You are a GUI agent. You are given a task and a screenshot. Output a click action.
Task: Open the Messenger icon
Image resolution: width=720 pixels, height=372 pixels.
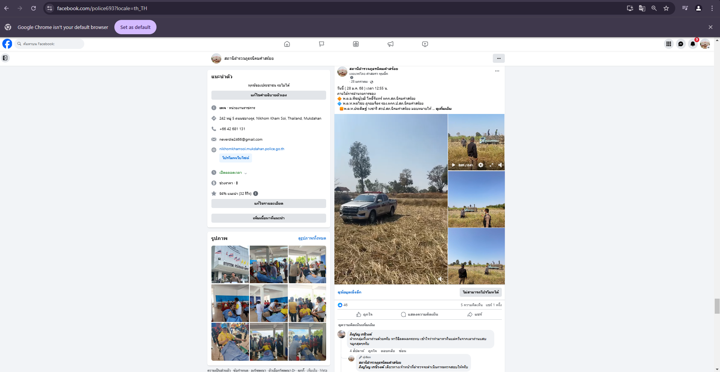pos(681,44)
